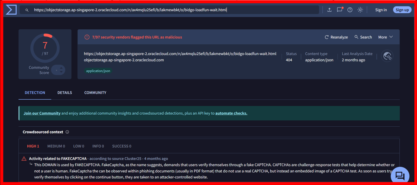Select the HIGH 1 severity filter
Screen dimensions: 417x185
(x=33, y=146)
